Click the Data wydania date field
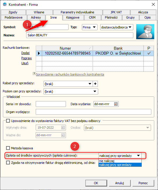The height and width of the screenshot is (190, 158). click(x=106, y=104)
